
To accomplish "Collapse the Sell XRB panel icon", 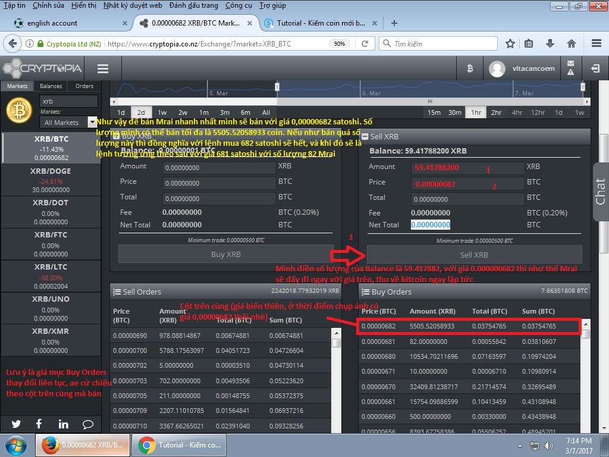I will 365,136.
